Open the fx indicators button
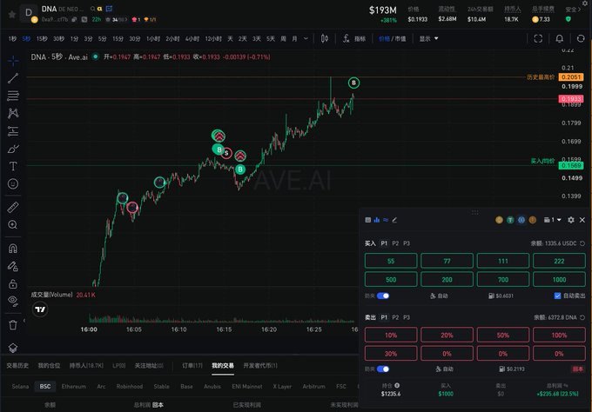Image resolution: width=592 pixels, height=412 pixels. point(353,38)
